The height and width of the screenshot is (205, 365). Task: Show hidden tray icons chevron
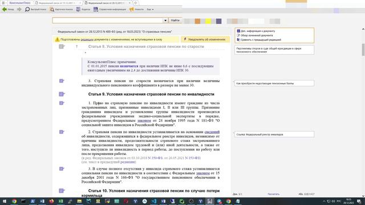(x=324, y=201)
